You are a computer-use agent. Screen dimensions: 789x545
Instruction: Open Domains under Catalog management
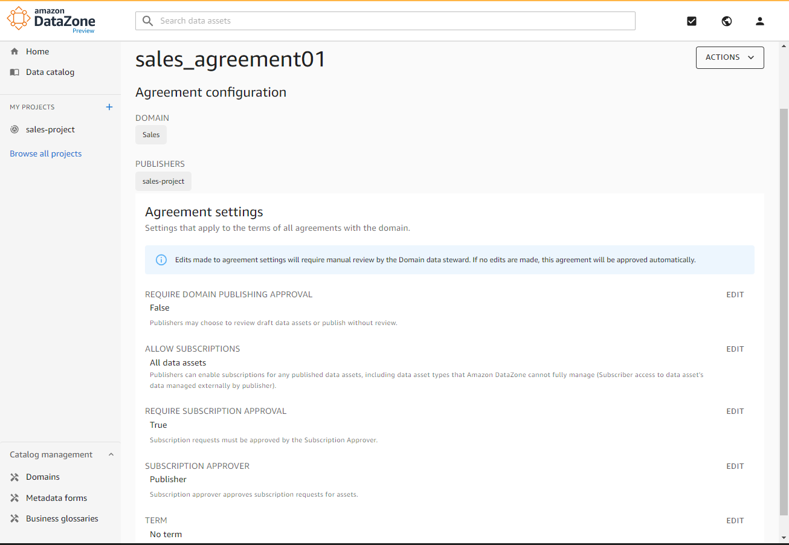[43, 477]
